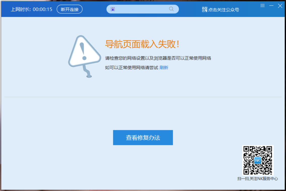The width and height of the screenshot is (286, 191).
Task: Click the warning triangle sign icon
Action: [84, 56]
